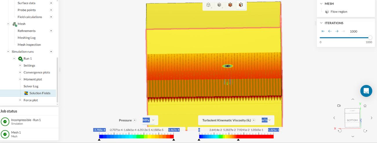
Task: Roll view clockwise near orientation cube
Action: coord(365,131)
